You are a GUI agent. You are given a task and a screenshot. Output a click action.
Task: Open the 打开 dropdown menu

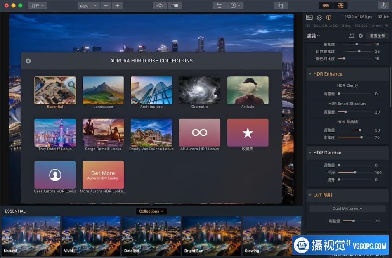pos(38,6)
